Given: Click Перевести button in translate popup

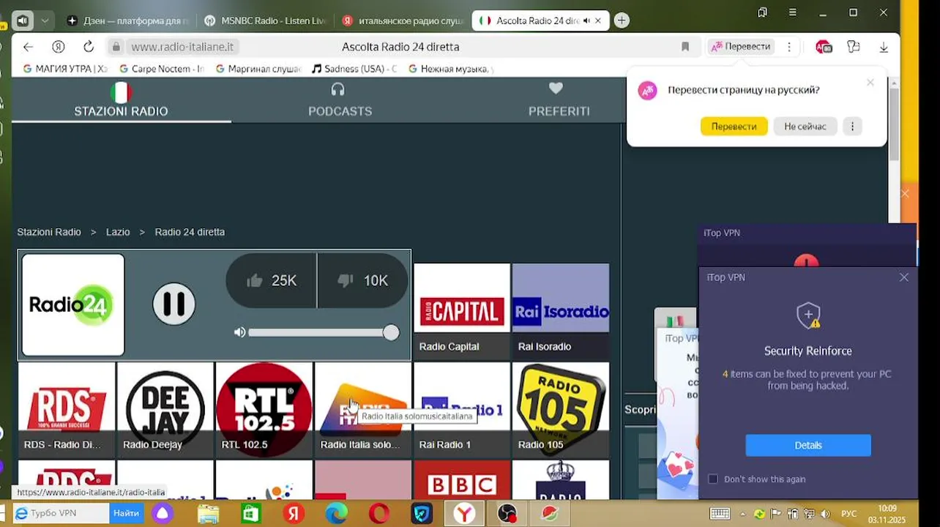Looking at the screenshot, I should [x=734, y=126].
